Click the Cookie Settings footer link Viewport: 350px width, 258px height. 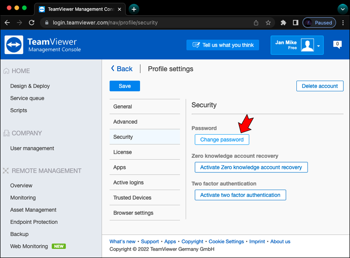226,242
